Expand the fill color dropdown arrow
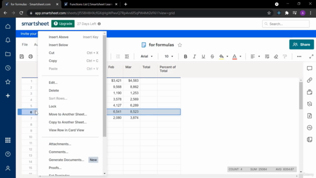 pos(227,56)
